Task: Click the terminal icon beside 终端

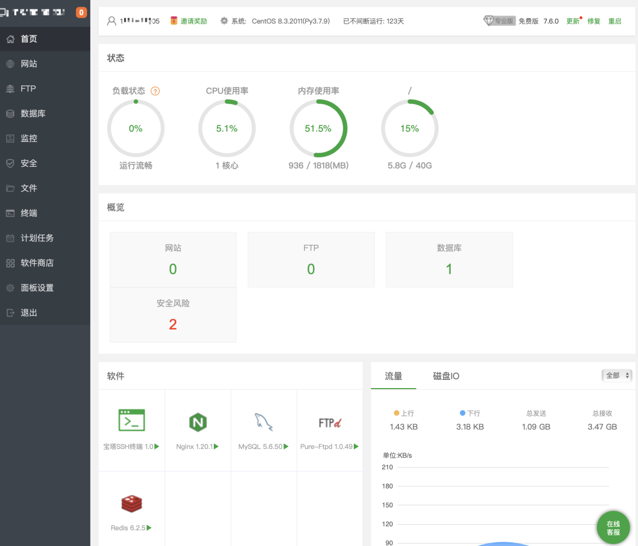Action: click(10, 213)
